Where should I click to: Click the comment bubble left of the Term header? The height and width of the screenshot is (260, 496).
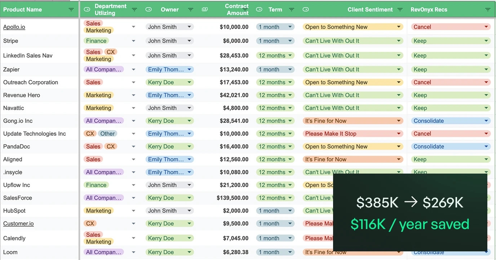259,9
